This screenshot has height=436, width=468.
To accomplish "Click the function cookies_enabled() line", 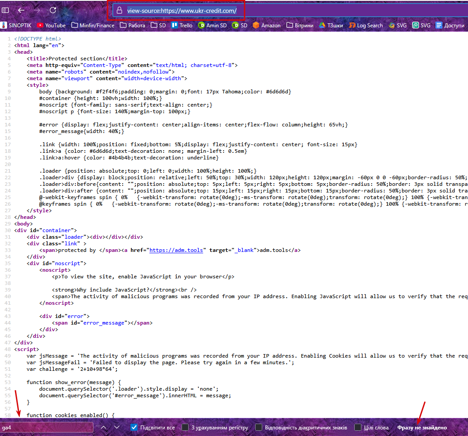I will point(71,415).
